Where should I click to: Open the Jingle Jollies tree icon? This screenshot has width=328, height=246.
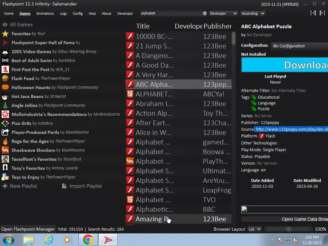(x=5, y=105)
